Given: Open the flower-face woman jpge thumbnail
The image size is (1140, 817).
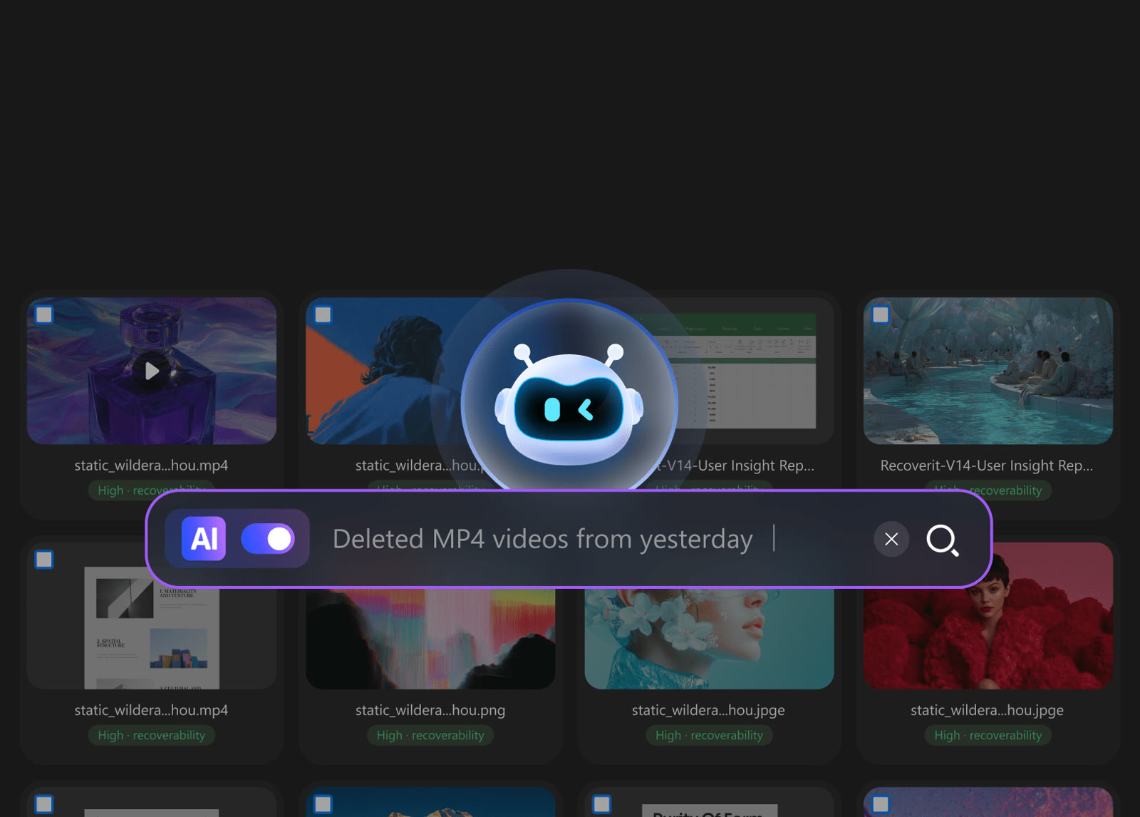Looking at the screenshot, I should [x=709, y=638].
